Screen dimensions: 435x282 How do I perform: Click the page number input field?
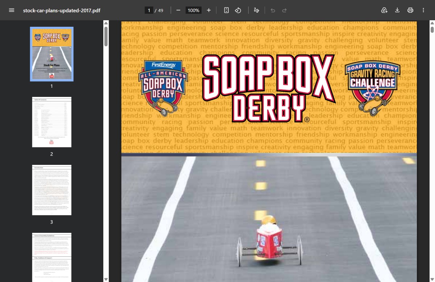click(149, 10)
